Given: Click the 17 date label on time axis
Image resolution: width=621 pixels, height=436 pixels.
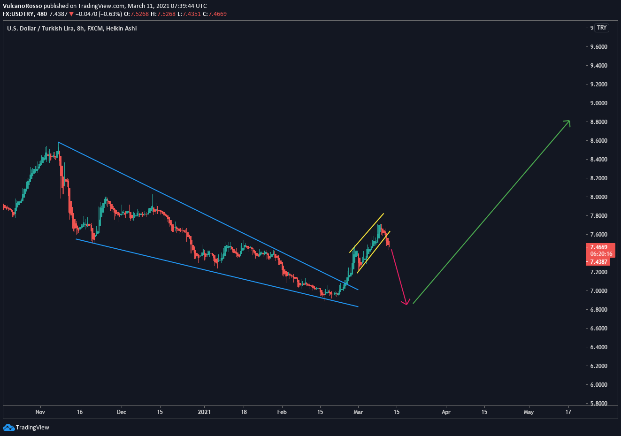Looking at the screenshot, I should pyautogui.click(x=568, y=412).
